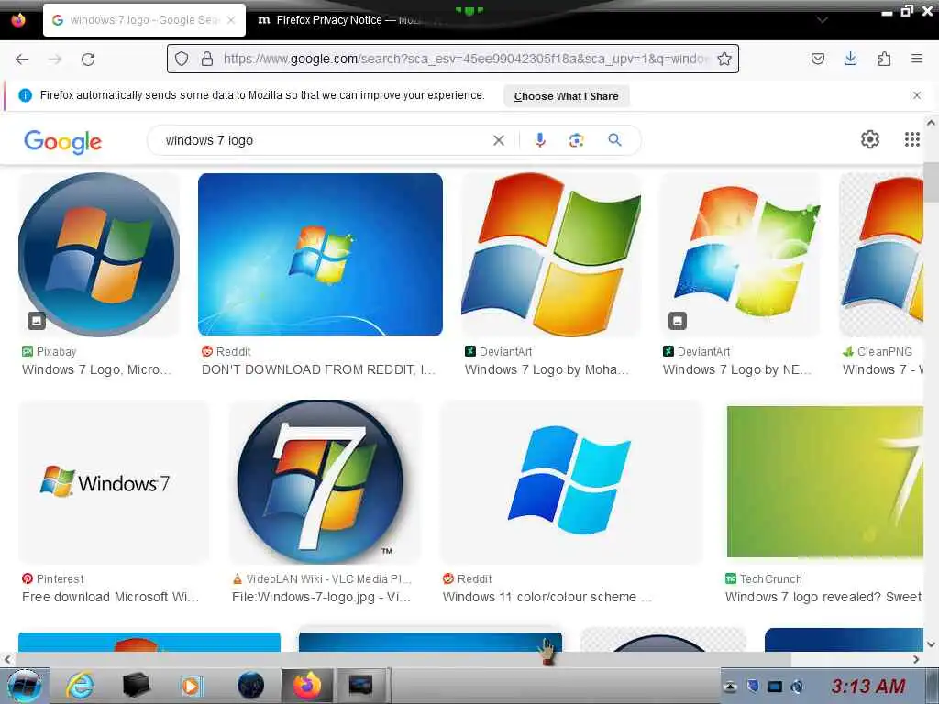The height and width of the screenshot is (704, 939).
Task: Click the Google logo
Action: click(x=63, y=142)
